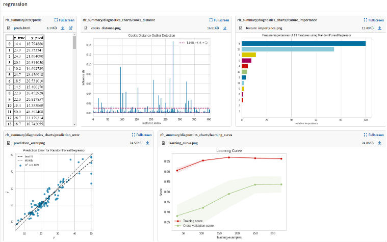Screen dimensions: 387x242
Task: Click the y_pred value 48.392408
Action: [35, 112]
